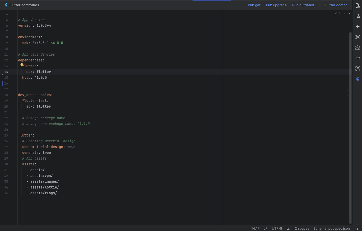Open the Schema: pubspec.json selector
The image size is (362, 231).
331,229
